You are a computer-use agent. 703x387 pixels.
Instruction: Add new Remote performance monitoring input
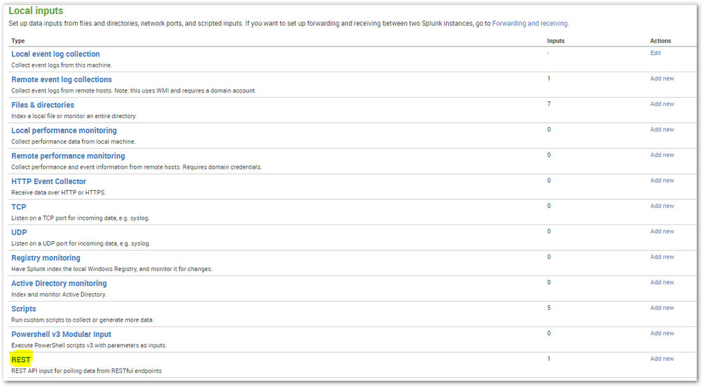click(662, 155)
